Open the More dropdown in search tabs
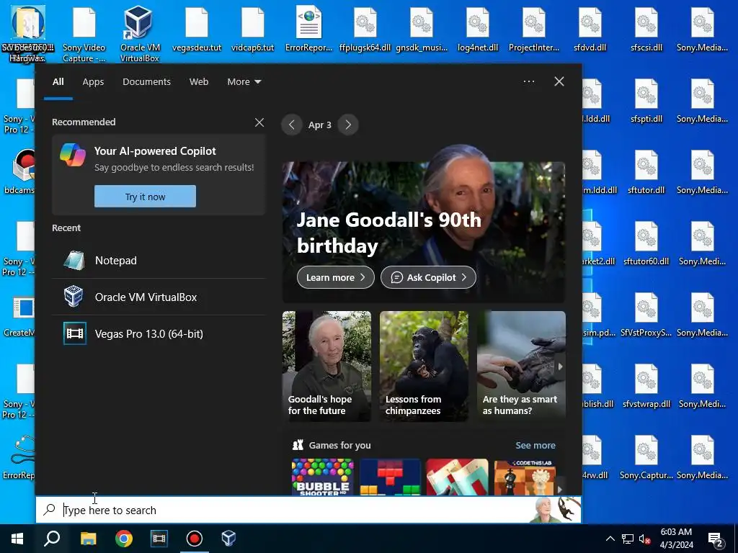Image resolution: width=738 pixels, height=553 pixels. coord(244,82)
